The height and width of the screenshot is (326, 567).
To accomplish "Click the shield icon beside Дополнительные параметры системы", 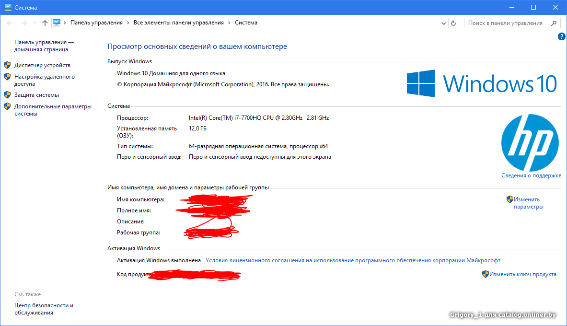I will [7, 106].
